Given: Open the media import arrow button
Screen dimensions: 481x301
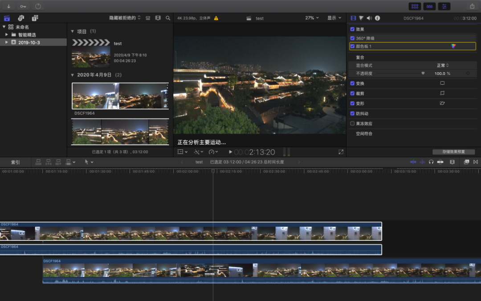Looking at the screenshot, I should click(8, 6).
